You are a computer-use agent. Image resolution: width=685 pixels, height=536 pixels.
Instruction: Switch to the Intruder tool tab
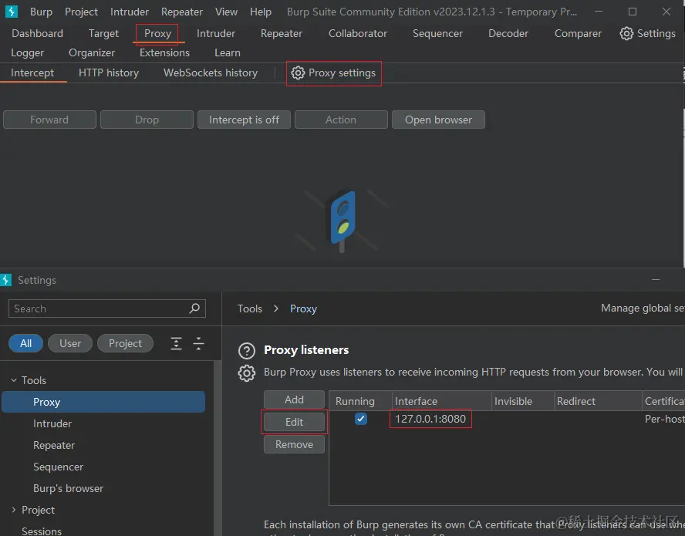point(216,34)
